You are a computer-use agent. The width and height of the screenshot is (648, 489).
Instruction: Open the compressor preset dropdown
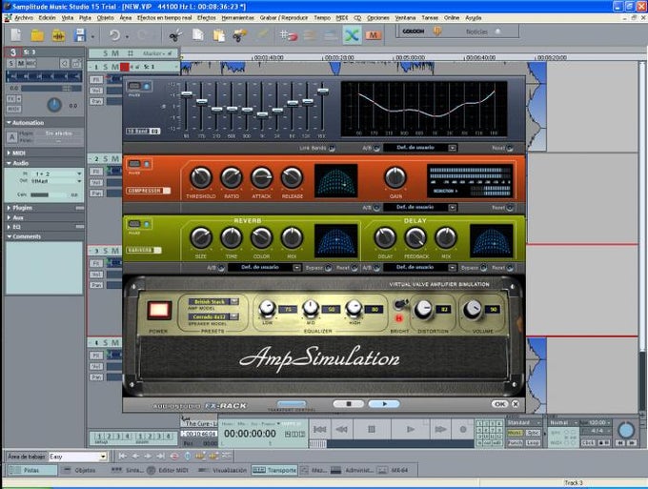[x=453, y=208]
